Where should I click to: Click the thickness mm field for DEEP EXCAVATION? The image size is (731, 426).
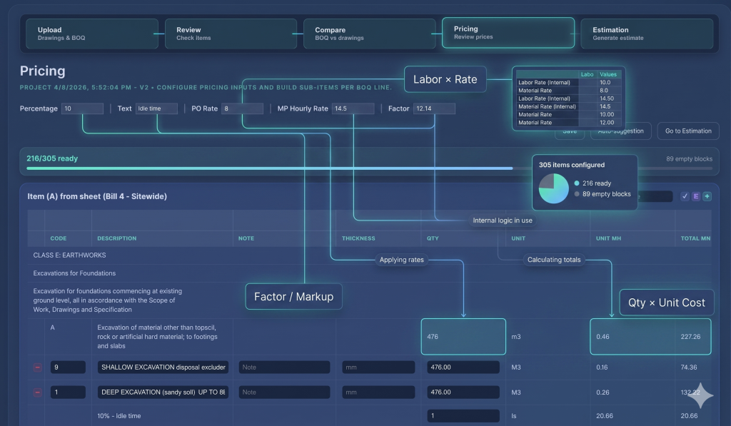click(x=378, y=392)
